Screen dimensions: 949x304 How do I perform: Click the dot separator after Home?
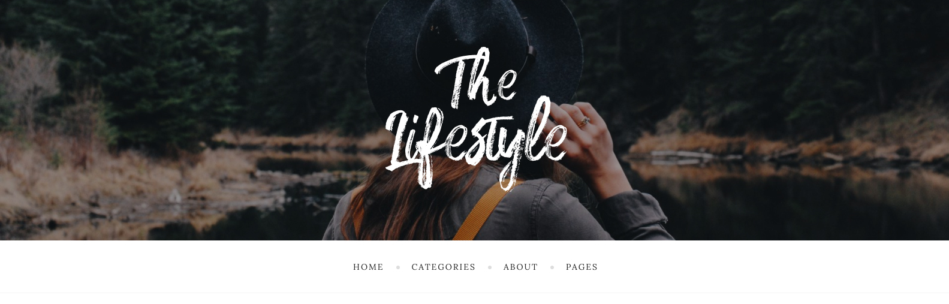pos(397,267)
